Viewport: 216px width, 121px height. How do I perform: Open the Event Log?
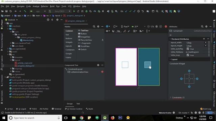click(x=206, y=109)
